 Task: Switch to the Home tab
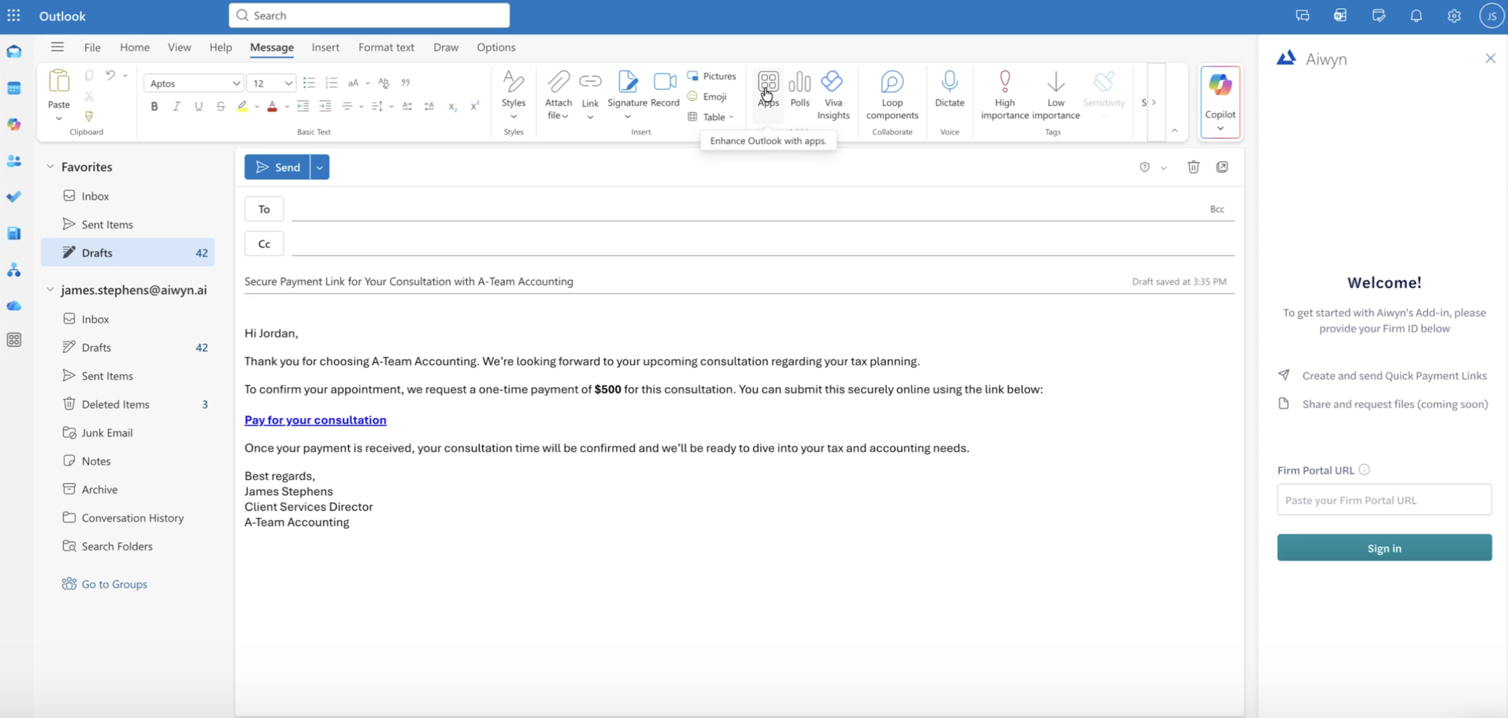(135, 47)
